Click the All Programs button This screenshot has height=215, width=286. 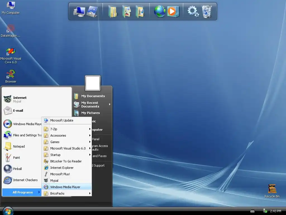pyautogui.click(x=22, y=192)
